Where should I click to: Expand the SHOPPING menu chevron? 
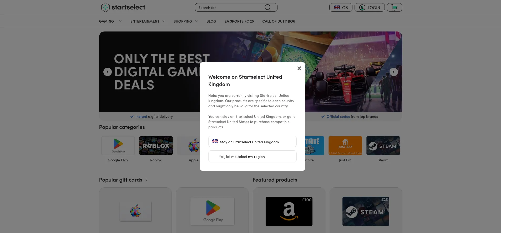pos(196,21)
